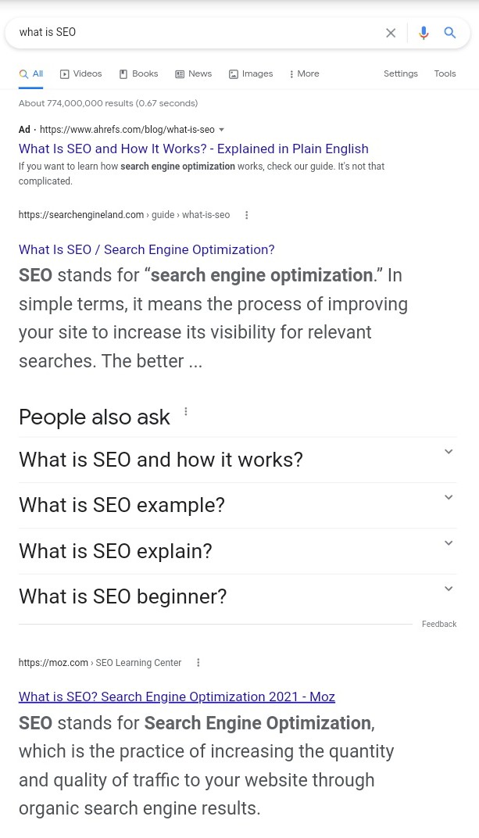
Task: Expand "What is SEO and how it works?"
Action: 449,452
